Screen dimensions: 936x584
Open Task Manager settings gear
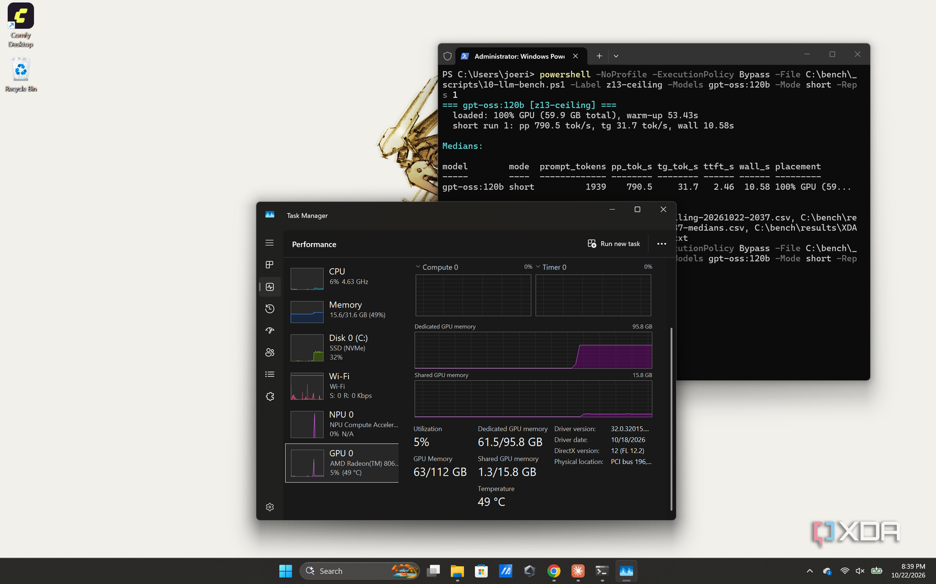[269, 507]
